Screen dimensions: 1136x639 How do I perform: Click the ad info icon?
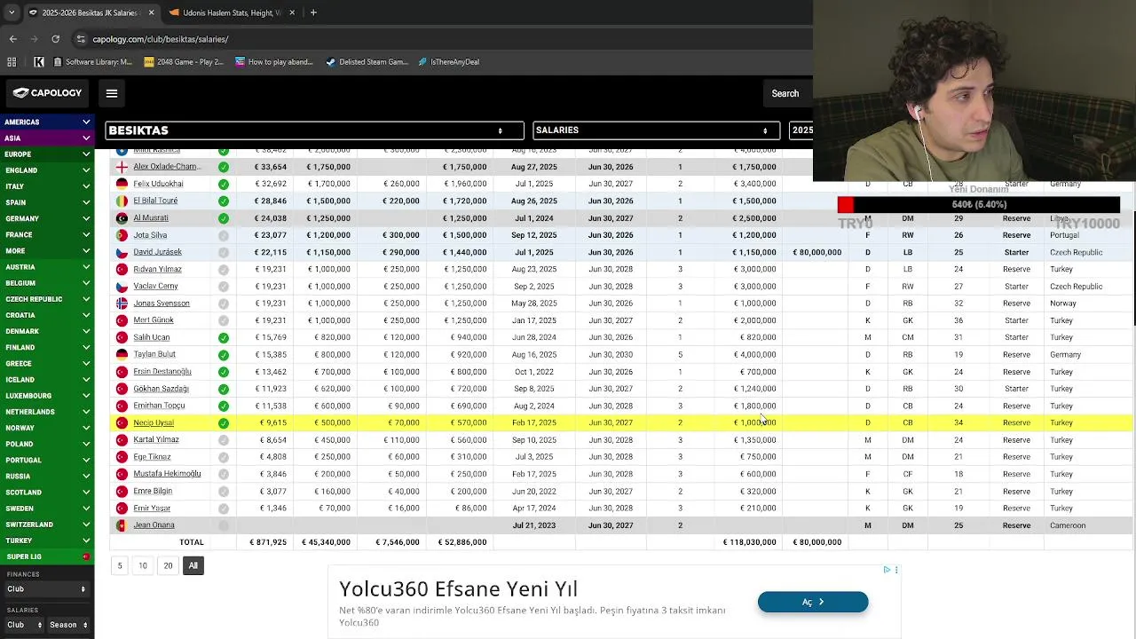click(887, 570)
